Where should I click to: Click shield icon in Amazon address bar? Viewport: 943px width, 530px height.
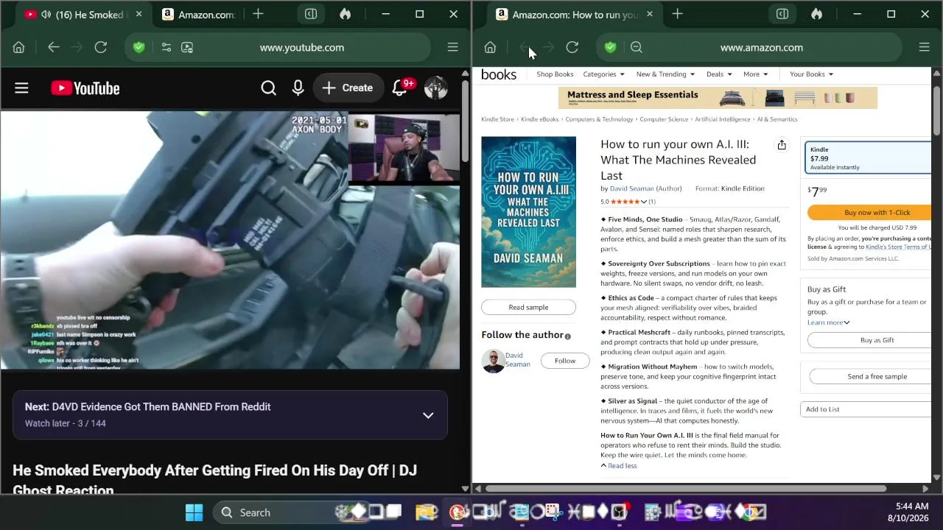[x=610, y=47]
